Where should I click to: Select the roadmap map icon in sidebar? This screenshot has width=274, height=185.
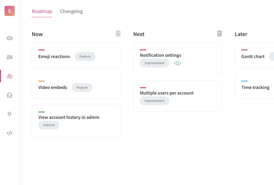[x=9, y=76]
